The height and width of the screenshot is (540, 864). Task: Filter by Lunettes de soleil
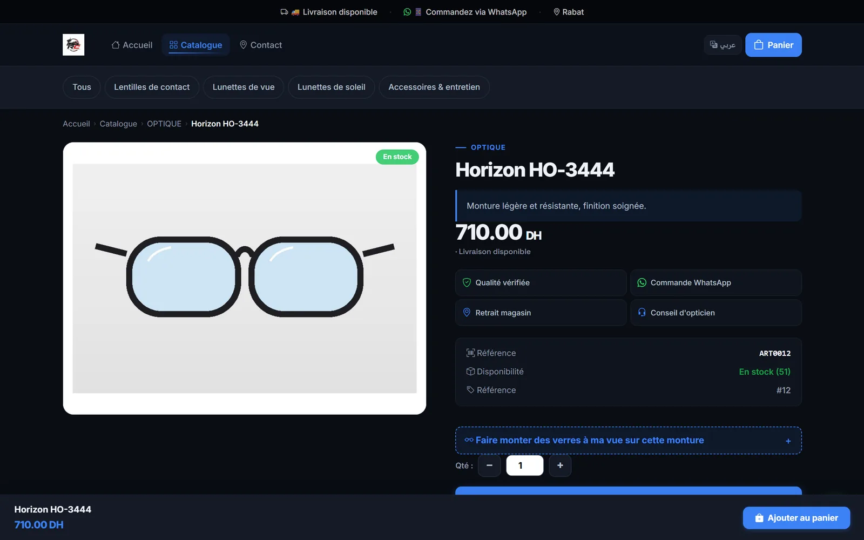332,87
